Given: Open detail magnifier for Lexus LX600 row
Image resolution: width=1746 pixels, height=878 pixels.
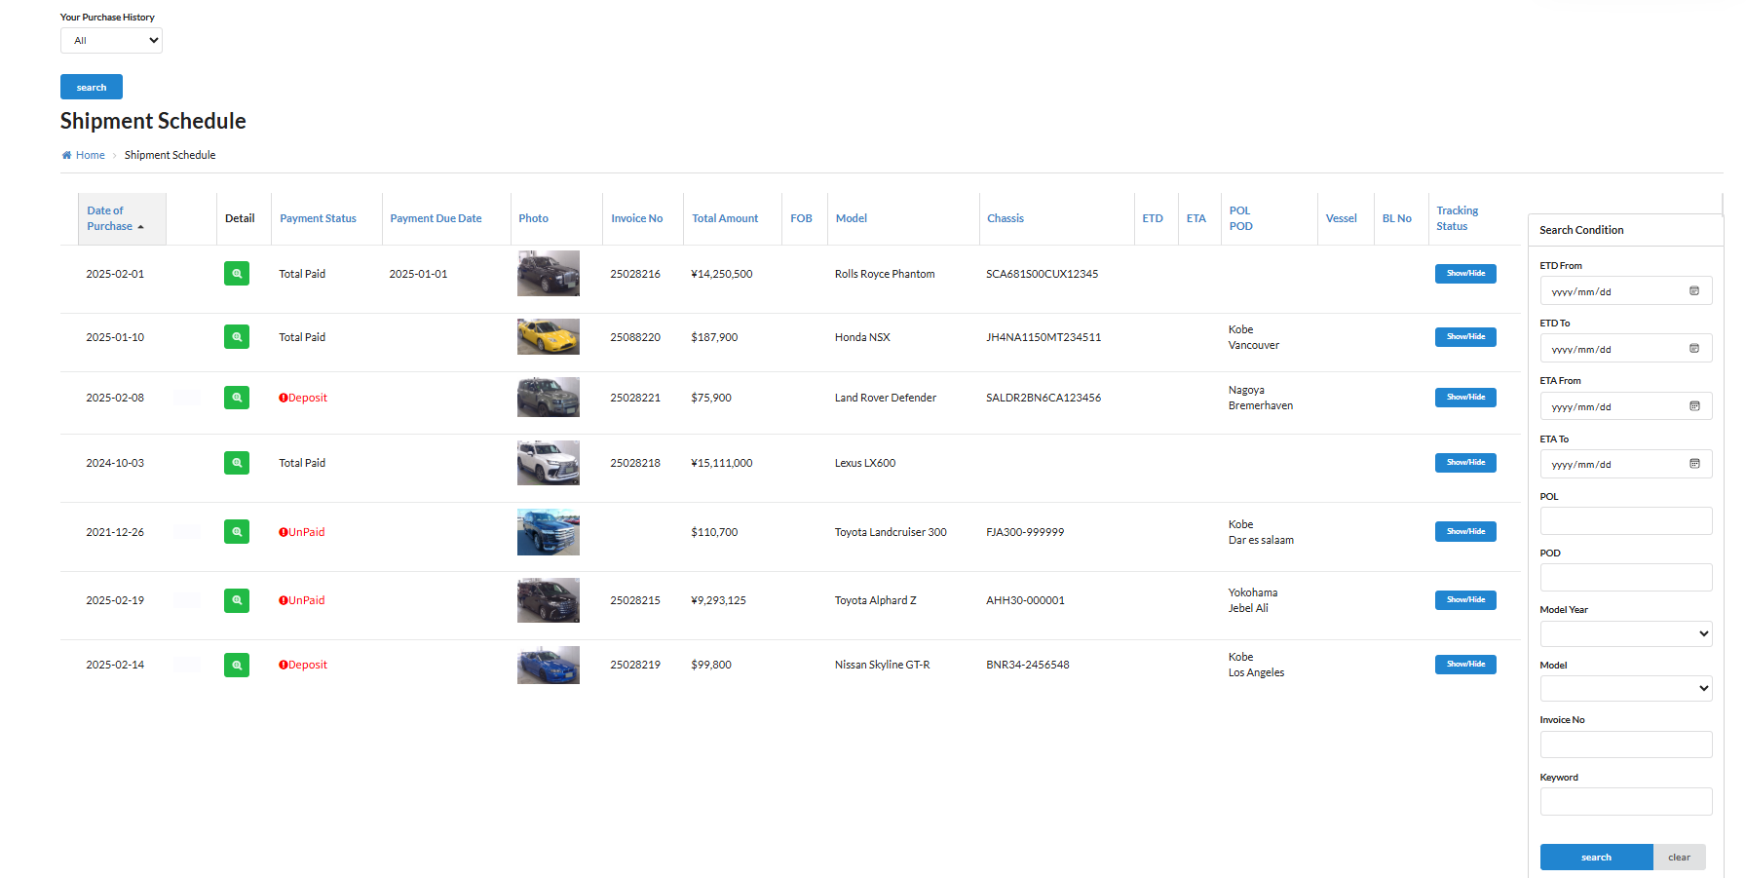Looking at the screenshot, I should [237, 463].
